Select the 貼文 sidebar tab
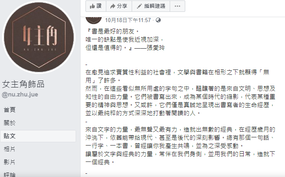Screen dimensions: 285x177 [38, 136]
